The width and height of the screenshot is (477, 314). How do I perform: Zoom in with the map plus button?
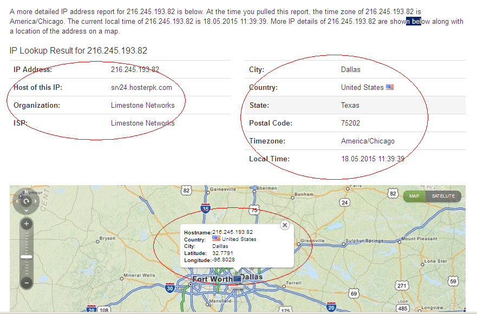click(x=27, y=224)
